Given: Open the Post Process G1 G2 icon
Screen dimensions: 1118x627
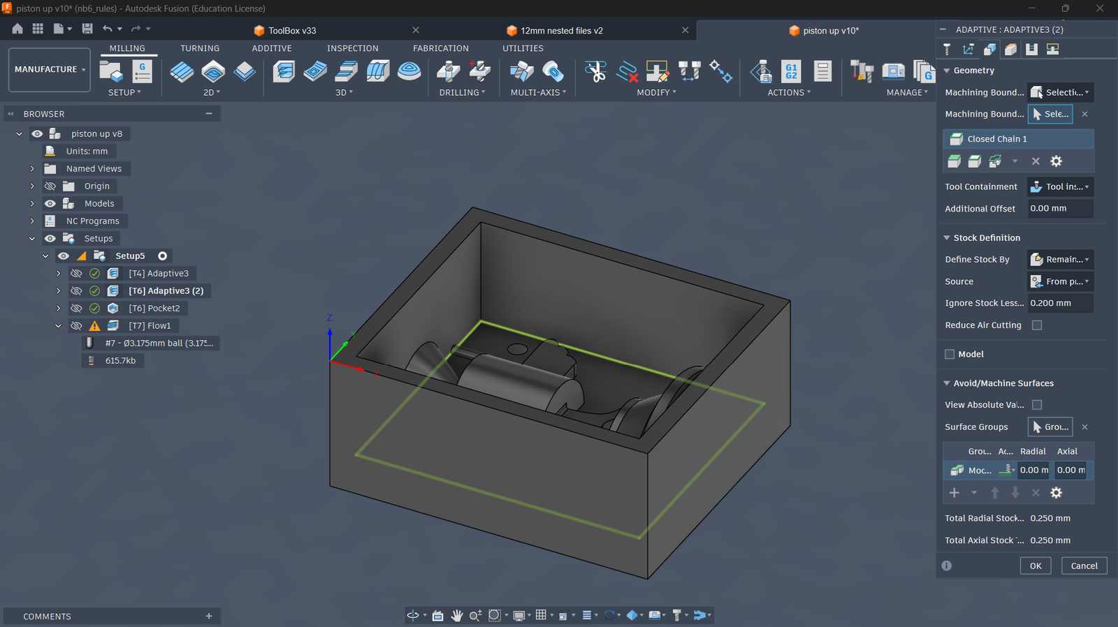Looking at the screenshot, I should point(791,71).
